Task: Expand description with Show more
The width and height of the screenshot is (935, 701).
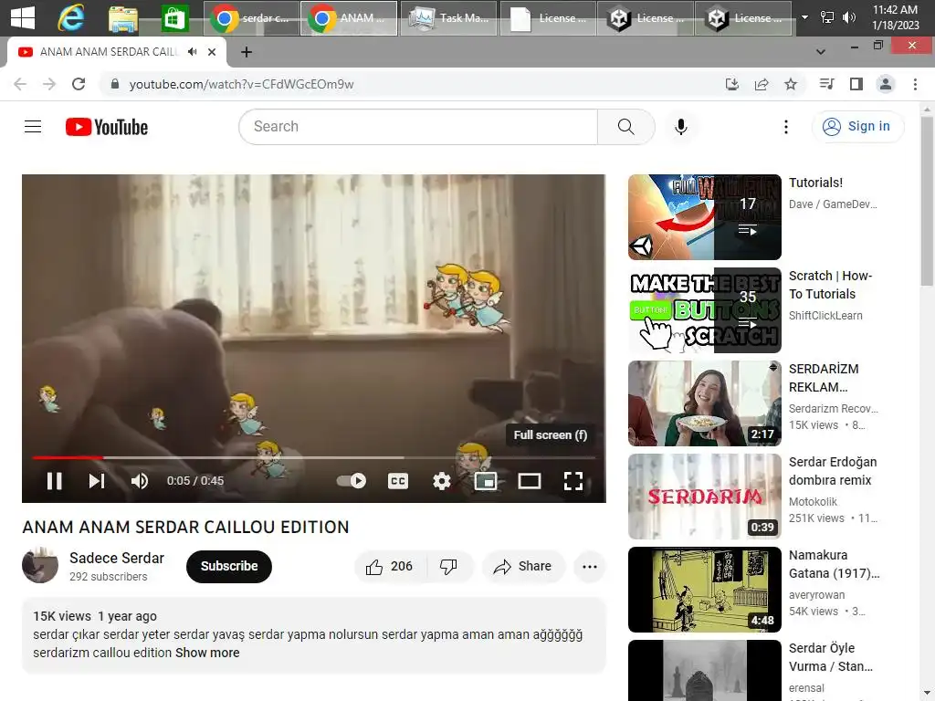Action: pyautogui.click(x=207, y=653)
